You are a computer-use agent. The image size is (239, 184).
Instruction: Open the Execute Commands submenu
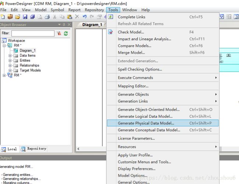[163, 78]
